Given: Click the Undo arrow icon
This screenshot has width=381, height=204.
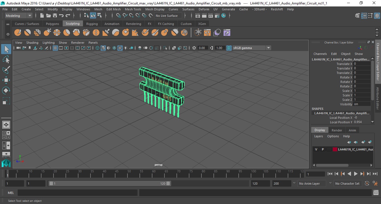Looking at the screenshot, I should (x=61, y=16).
